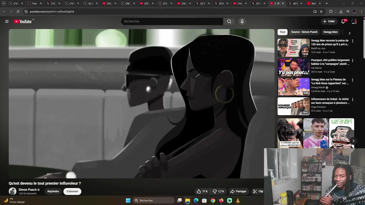Select the Tout filter chip
The width and height of the screenshot is (365, 205).
pos(282,32)
